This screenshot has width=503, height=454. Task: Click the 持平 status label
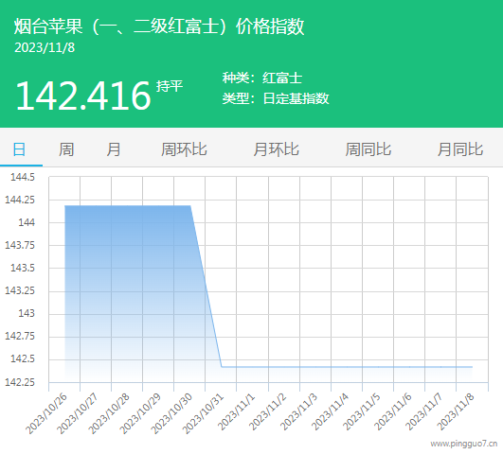(170, 86)
